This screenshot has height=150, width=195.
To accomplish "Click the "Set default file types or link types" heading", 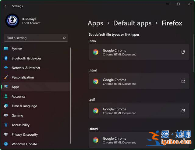I will 114,35.
